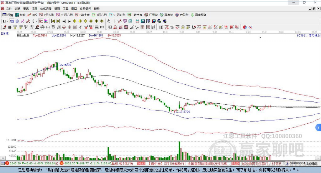Click the small black triangle marker above chart
This screenshot has width=321, height=173.
pyautogui.click(x=260, y=37)
